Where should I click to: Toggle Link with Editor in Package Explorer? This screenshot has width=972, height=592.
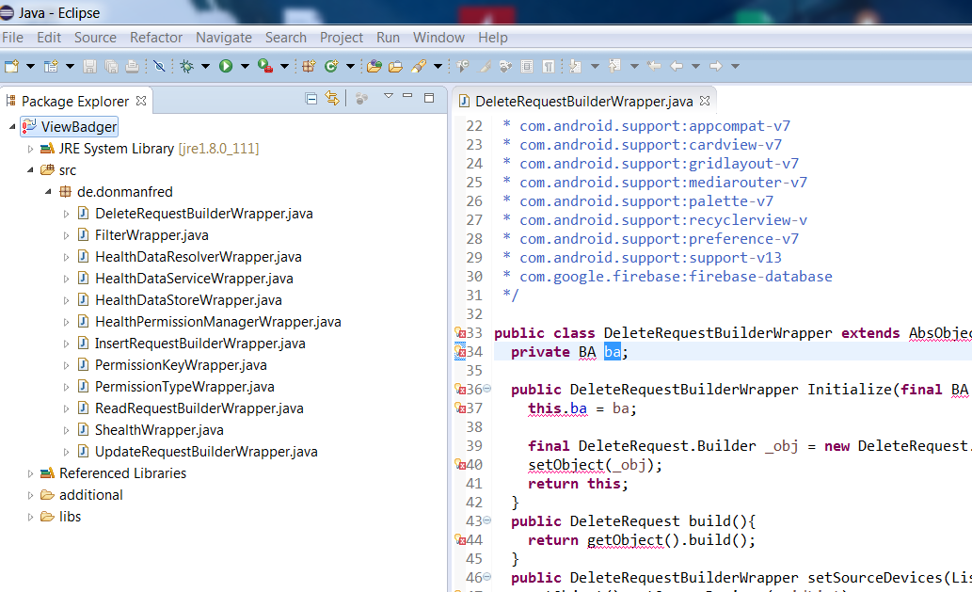(x=332, y=98)
